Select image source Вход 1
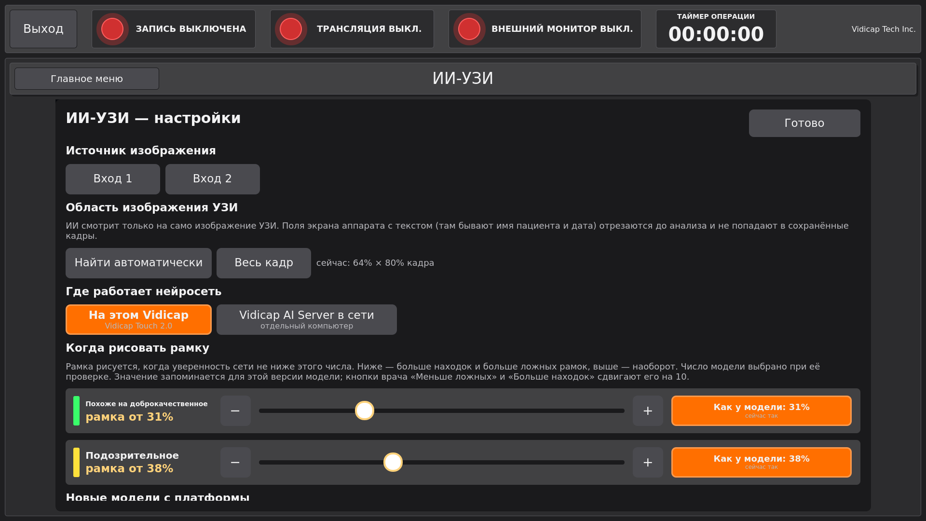Viewport: 926px width, 521px height. (x=113, y=179)
